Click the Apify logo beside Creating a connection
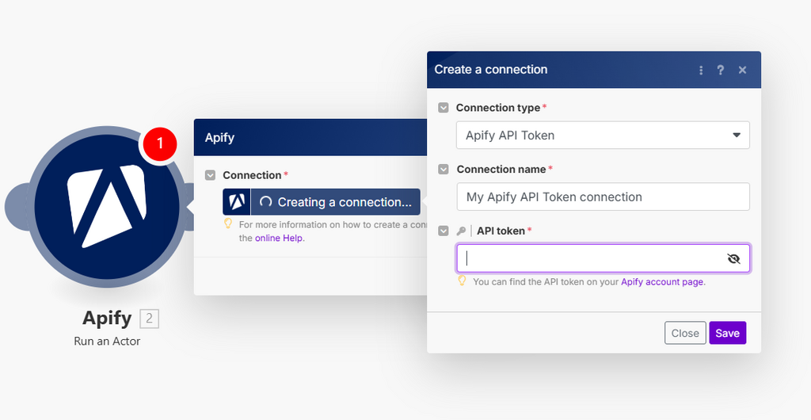 point(237,202)
